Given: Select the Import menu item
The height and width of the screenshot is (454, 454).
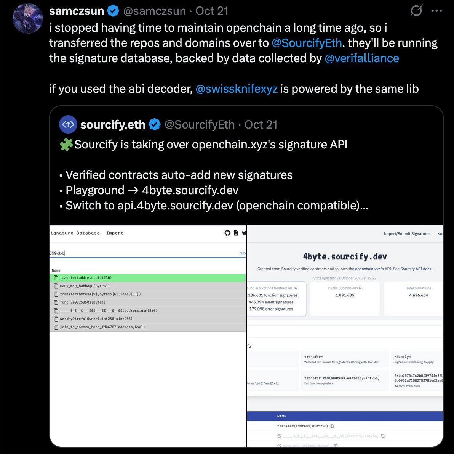Looking at the screenshot, I should (x=114, y=233).
